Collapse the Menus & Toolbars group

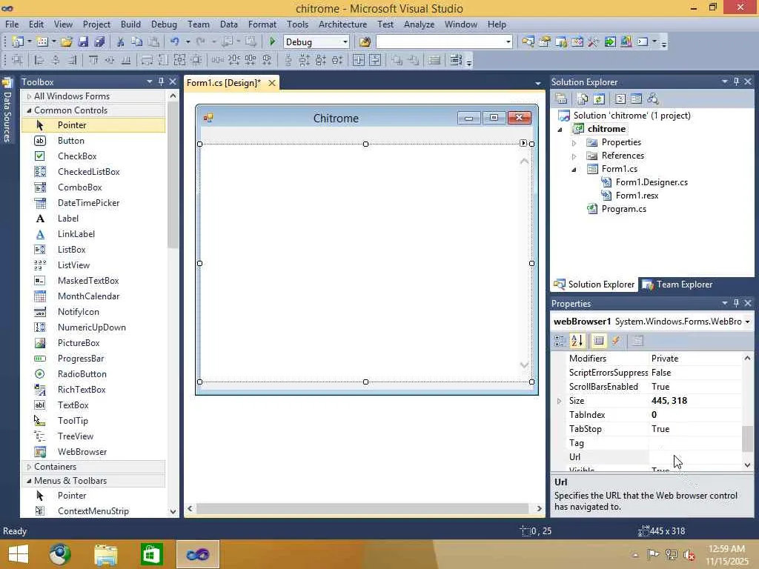29,481
